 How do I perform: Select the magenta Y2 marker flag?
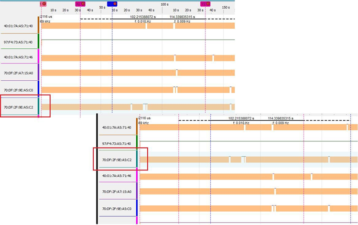pyautogui.click(x=203, y=4)
